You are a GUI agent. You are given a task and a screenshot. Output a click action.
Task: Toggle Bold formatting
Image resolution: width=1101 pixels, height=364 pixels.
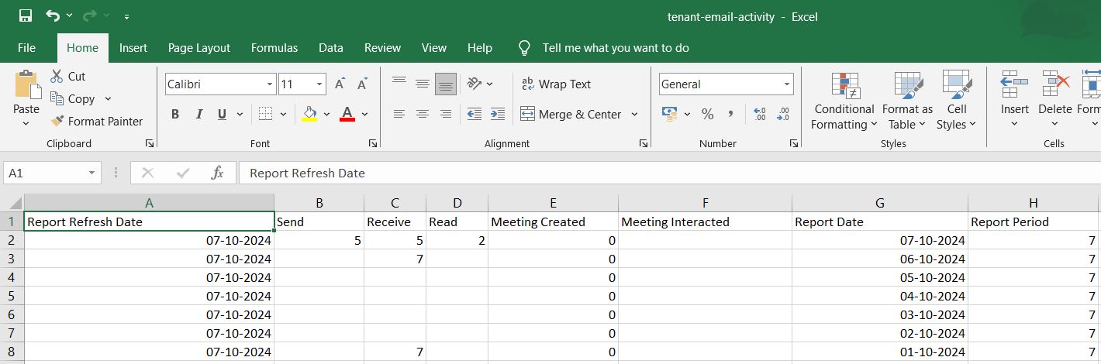point(175,114)
